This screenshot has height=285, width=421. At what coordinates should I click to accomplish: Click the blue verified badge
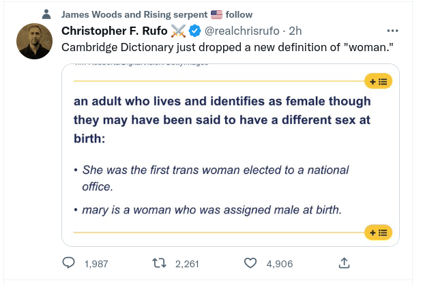click(x=194, y=31)
